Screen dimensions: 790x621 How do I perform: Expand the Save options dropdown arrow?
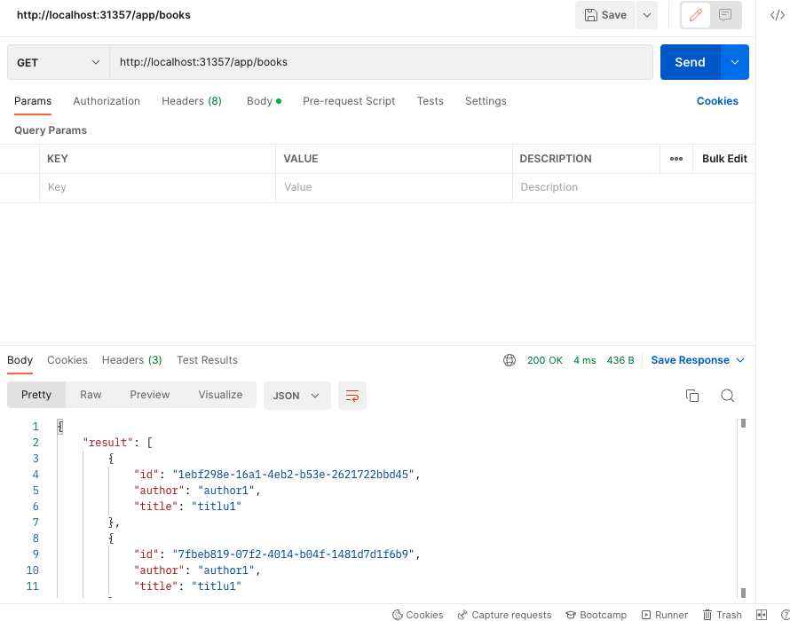click(x=646, y=15)
